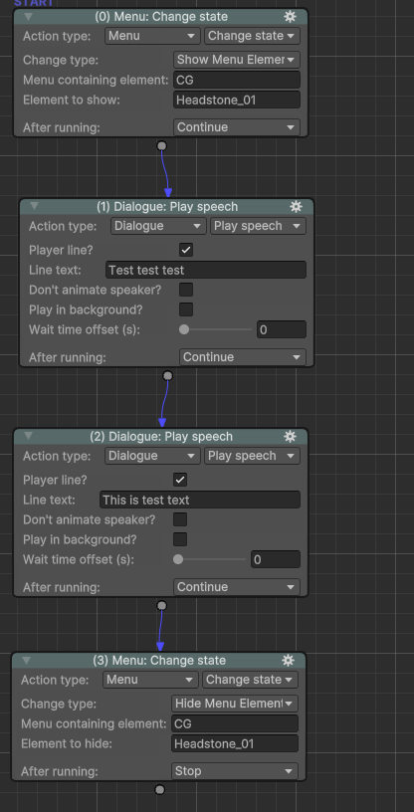Enable Play in background in action (1)
The width and height of the screenshot is (414, 812).
[x=186, y=309]
